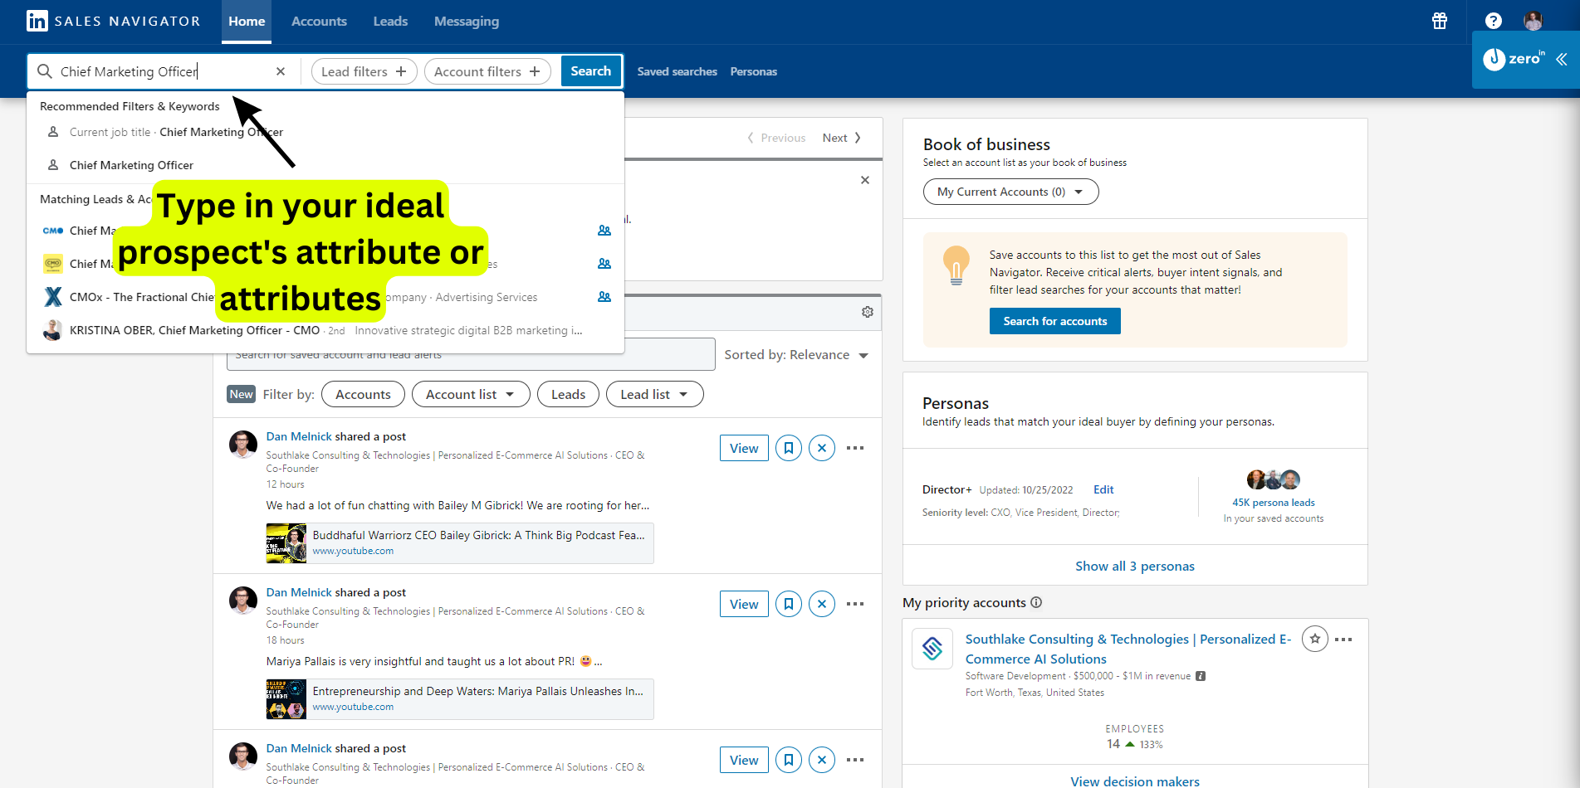Select the Chief Marketing Officer keyword suggestion
The image size is (1580, 788).
tap(325, 165)
